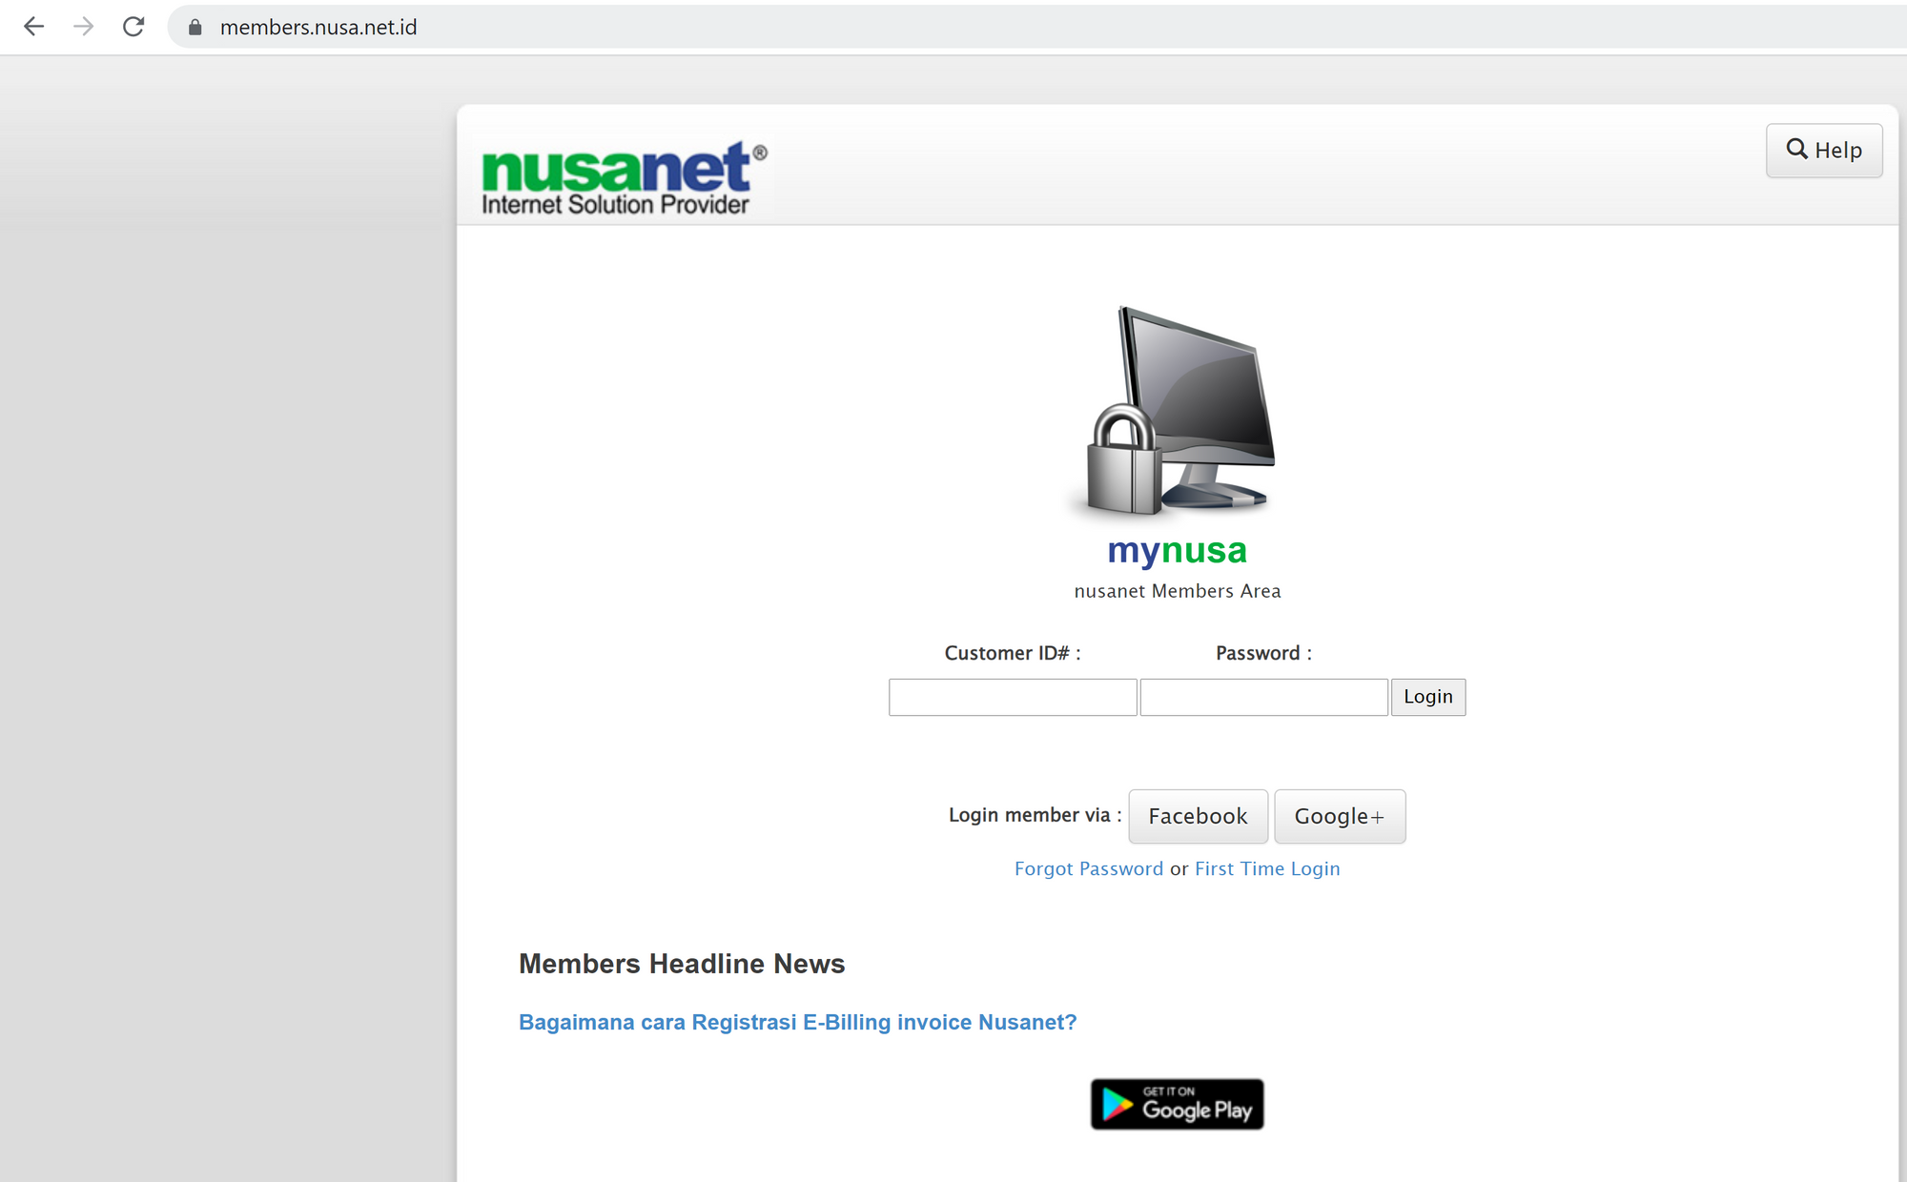Go back using the browser back arrow
The height and width of the screenshot is (1182, 1907).
pyautogui.click(x=34, y=27)
